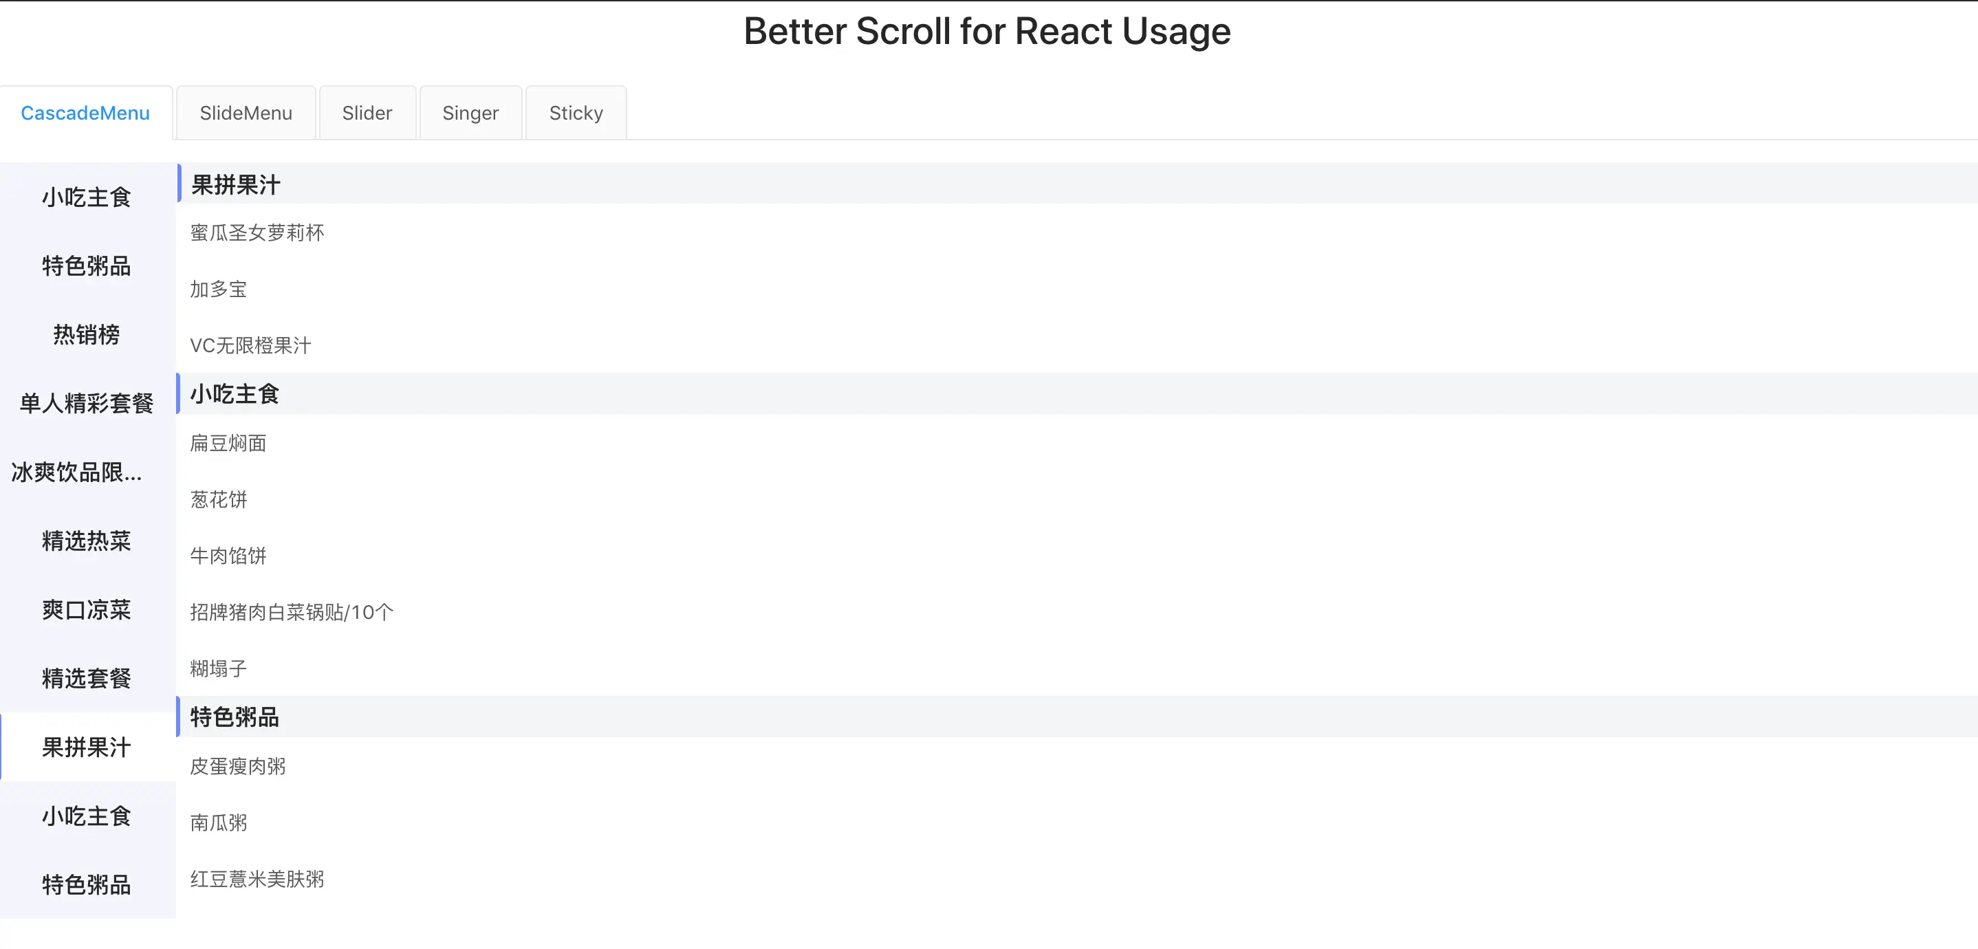The height and width of the screenshot is (949, 1978).
Task: Open 精选热菜 category in sidebar
Action: (x=87, y=541)
